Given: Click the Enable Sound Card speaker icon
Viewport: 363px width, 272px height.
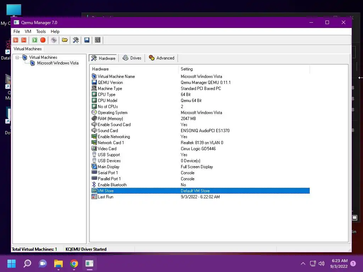Looking at the screenshot, I should click(x=94, y=124).
